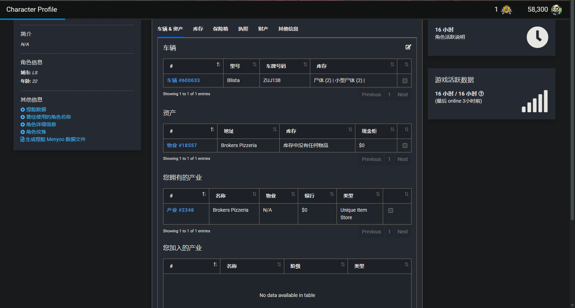575x308 pixels.
Task: Open the 其他信息 tab
Action: click(x=288, y=29)
